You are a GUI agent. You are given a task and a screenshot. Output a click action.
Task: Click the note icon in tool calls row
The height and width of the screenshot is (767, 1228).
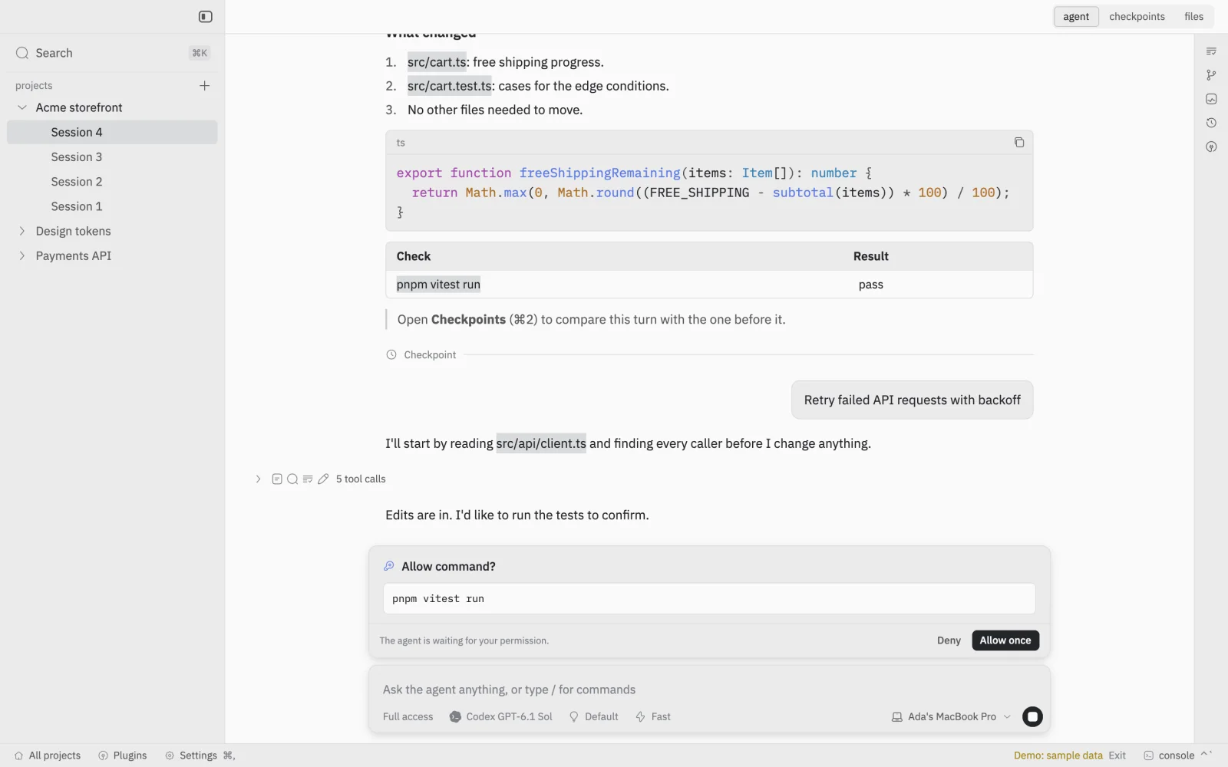[x=277, y=479]
